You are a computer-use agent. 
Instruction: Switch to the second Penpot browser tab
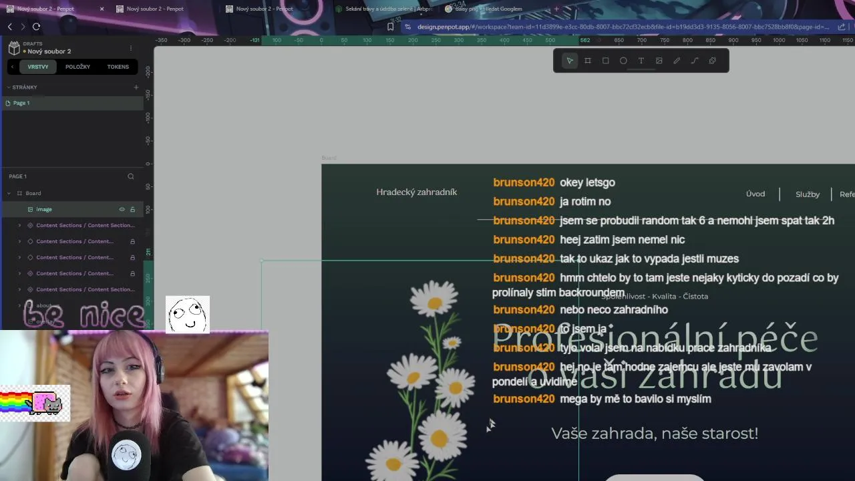(x=155, y=9)
